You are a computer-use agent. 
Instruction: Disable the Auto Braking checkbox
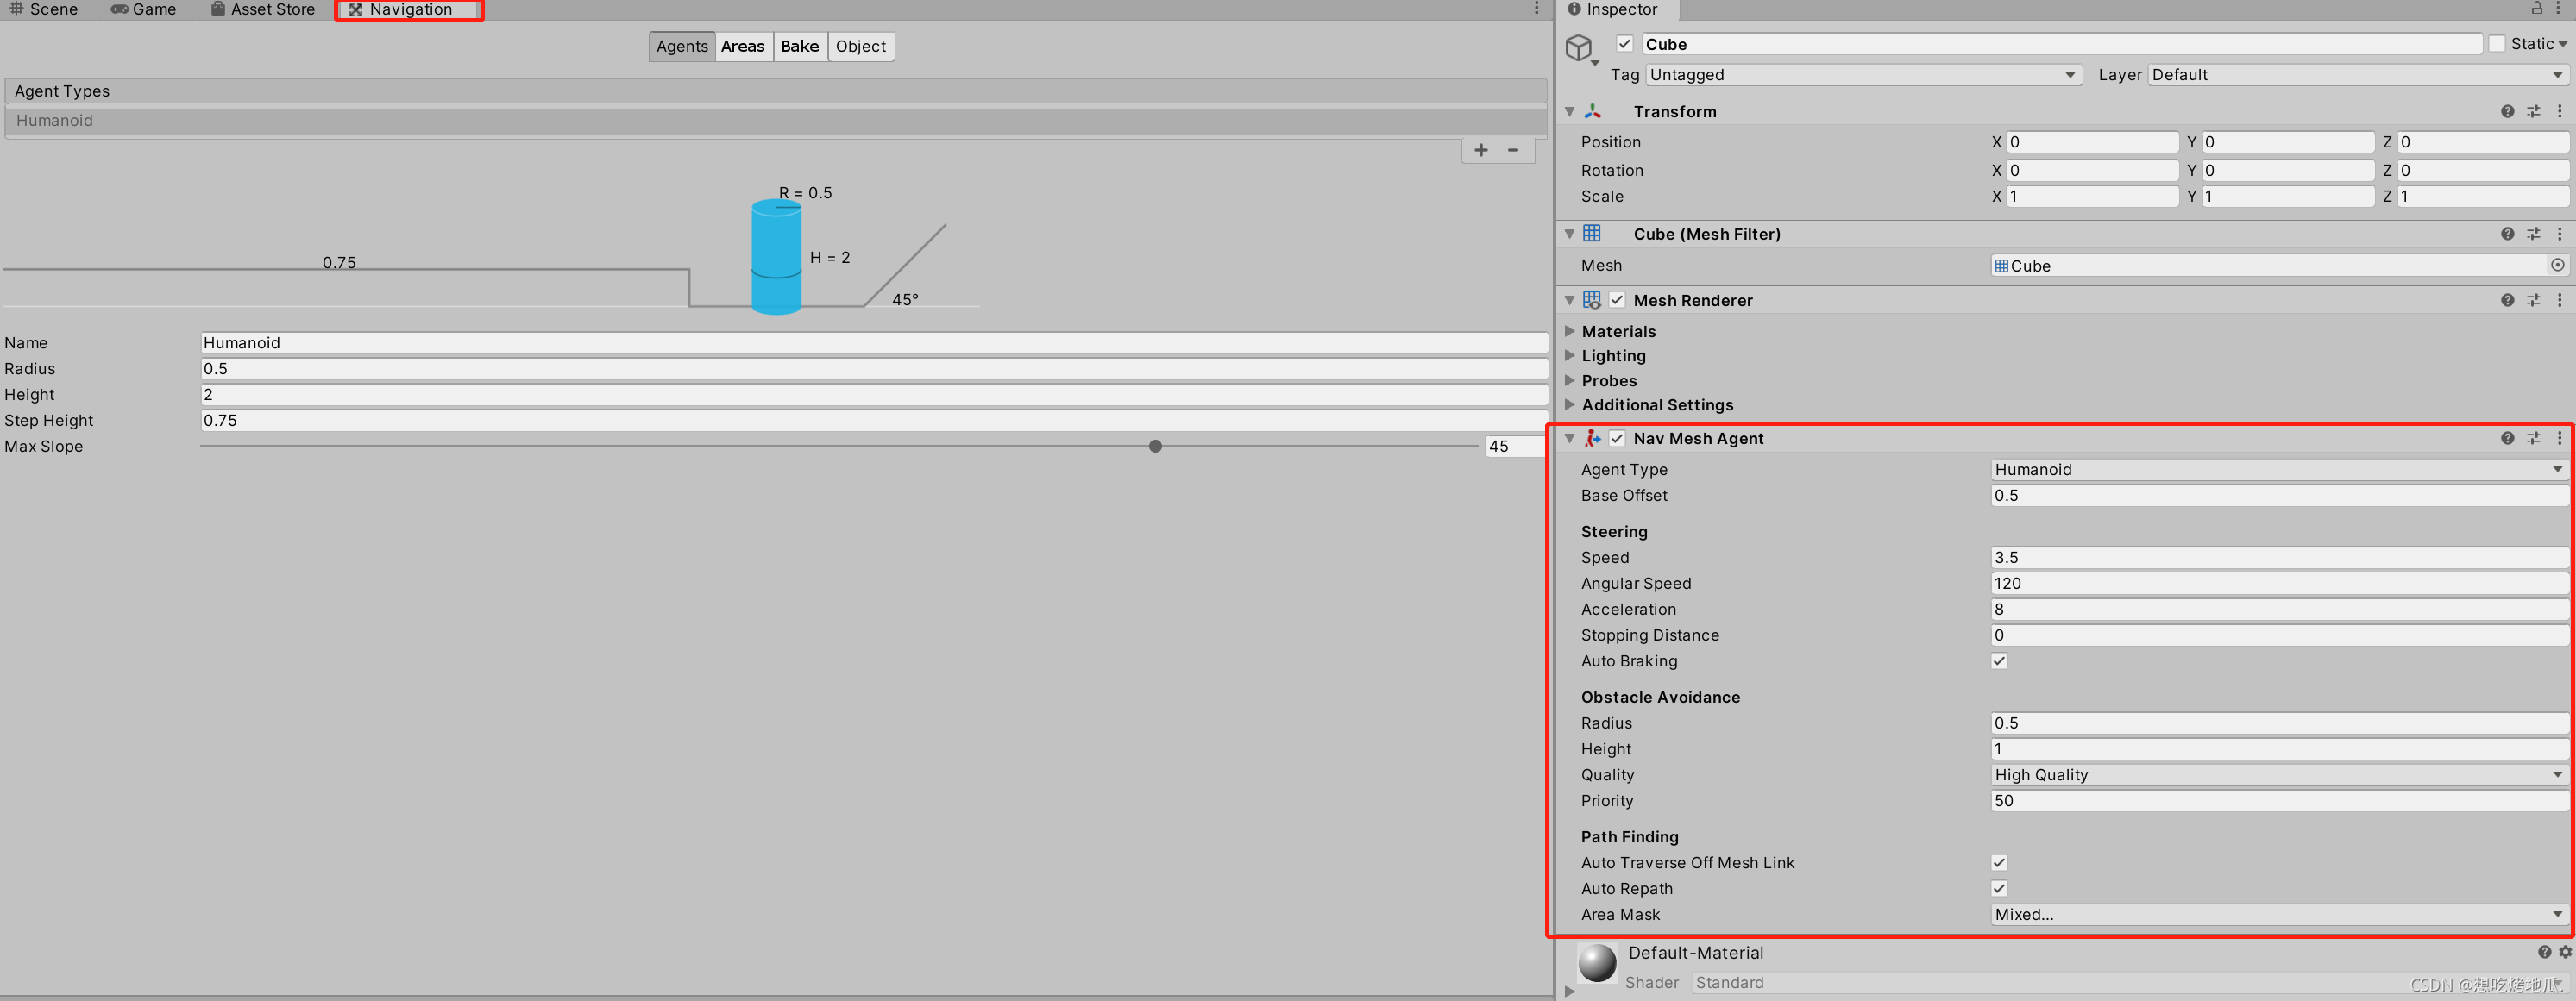[x=1999, y=661]
